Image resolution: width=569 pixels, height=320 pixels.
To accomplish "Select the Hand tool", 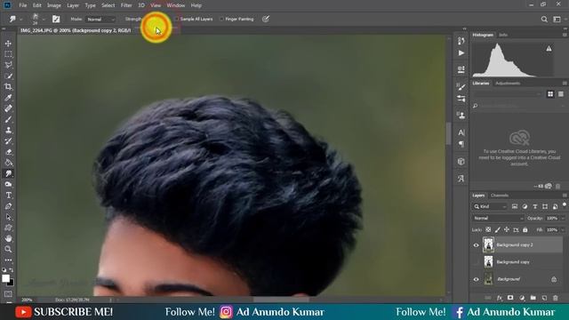I will [8, 238].
